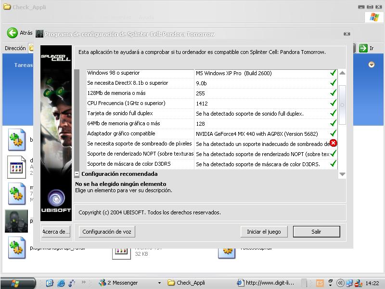Click the Salir button
The height and width of the screenshot is (289, 385).
[317, 232]
